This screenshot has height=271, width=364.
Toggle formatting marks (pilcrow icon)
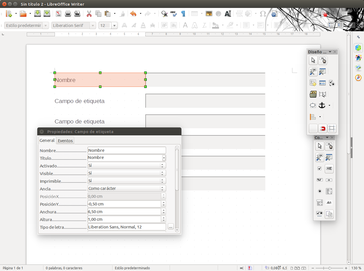point(183,14)
